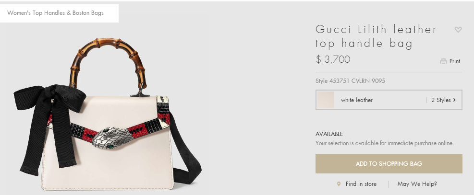Screen dimensions: 474x195
Task: Click the May We Help? link
Action: pos(417,184)
